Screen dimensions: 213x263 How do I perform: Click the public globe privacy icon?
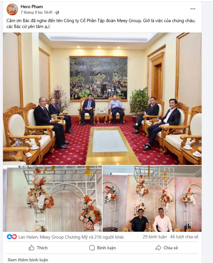click(x=57, y=12)
